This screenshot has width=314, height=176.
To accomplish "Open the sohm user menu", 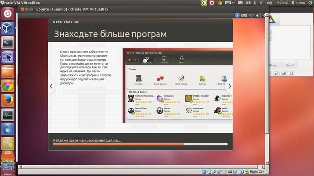I will click(298, 3).
